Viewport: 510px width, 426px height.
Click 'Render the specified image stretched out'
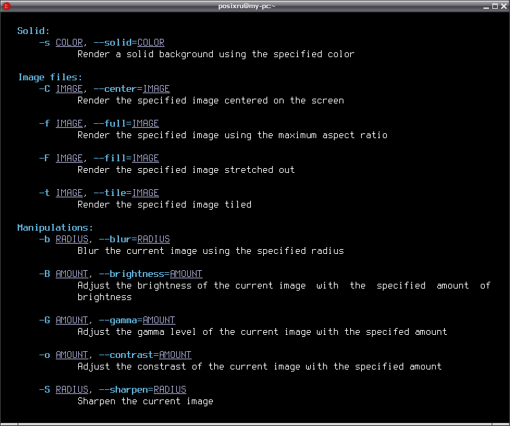point(186,170)
